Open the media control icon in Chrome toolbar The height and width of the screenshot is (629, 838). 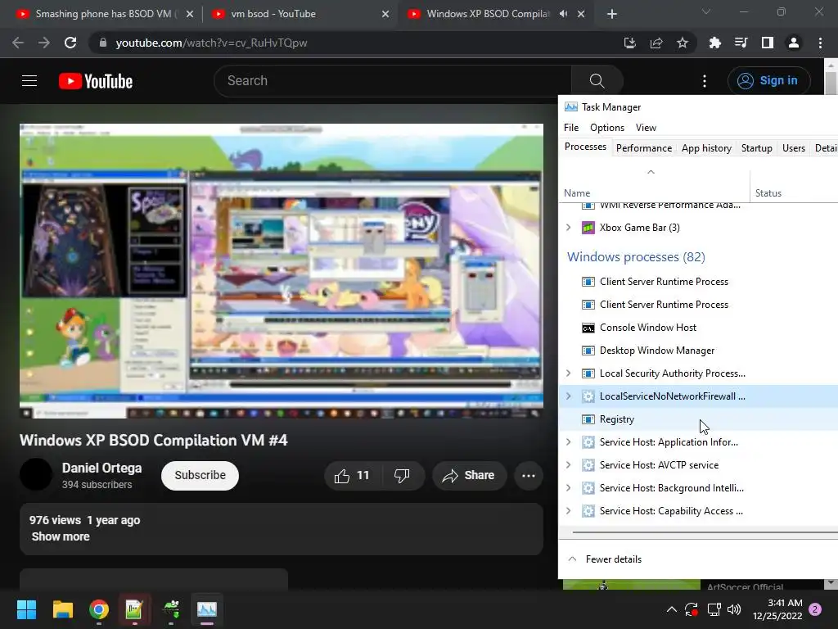[741, 43]
